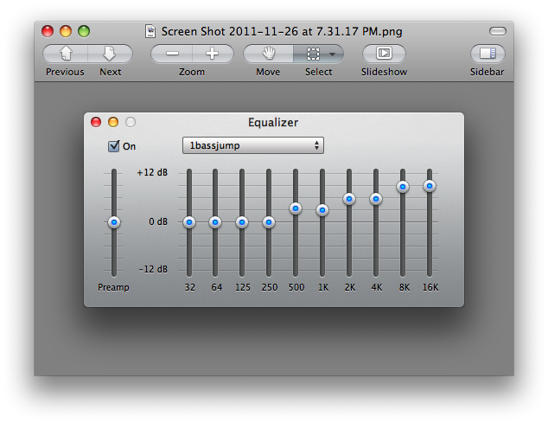This screenshot has width=548, height=423.
Task: Show the Sidebar panel
Action: (x=487, y=54)
